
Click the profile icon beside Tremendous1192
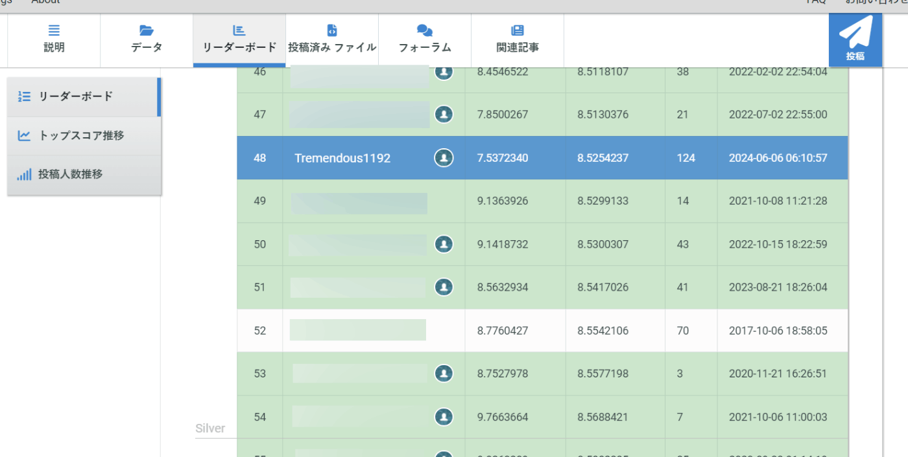click(x=444, y=157)
